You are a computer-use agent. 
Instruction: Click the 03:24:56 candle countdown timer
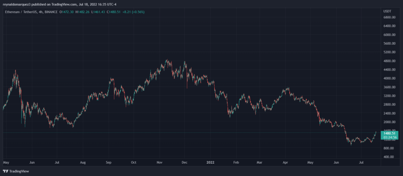click(389, 137)
